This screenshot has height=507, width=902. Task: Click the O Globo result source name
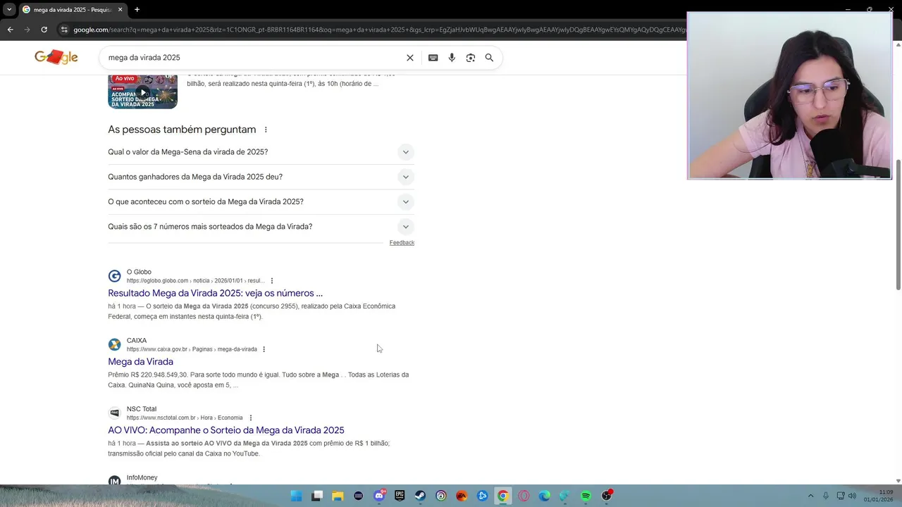coord(139,272)
